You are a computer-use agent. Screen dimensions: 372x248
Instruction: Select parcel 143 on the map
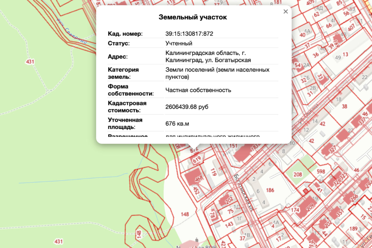point(229,224)
